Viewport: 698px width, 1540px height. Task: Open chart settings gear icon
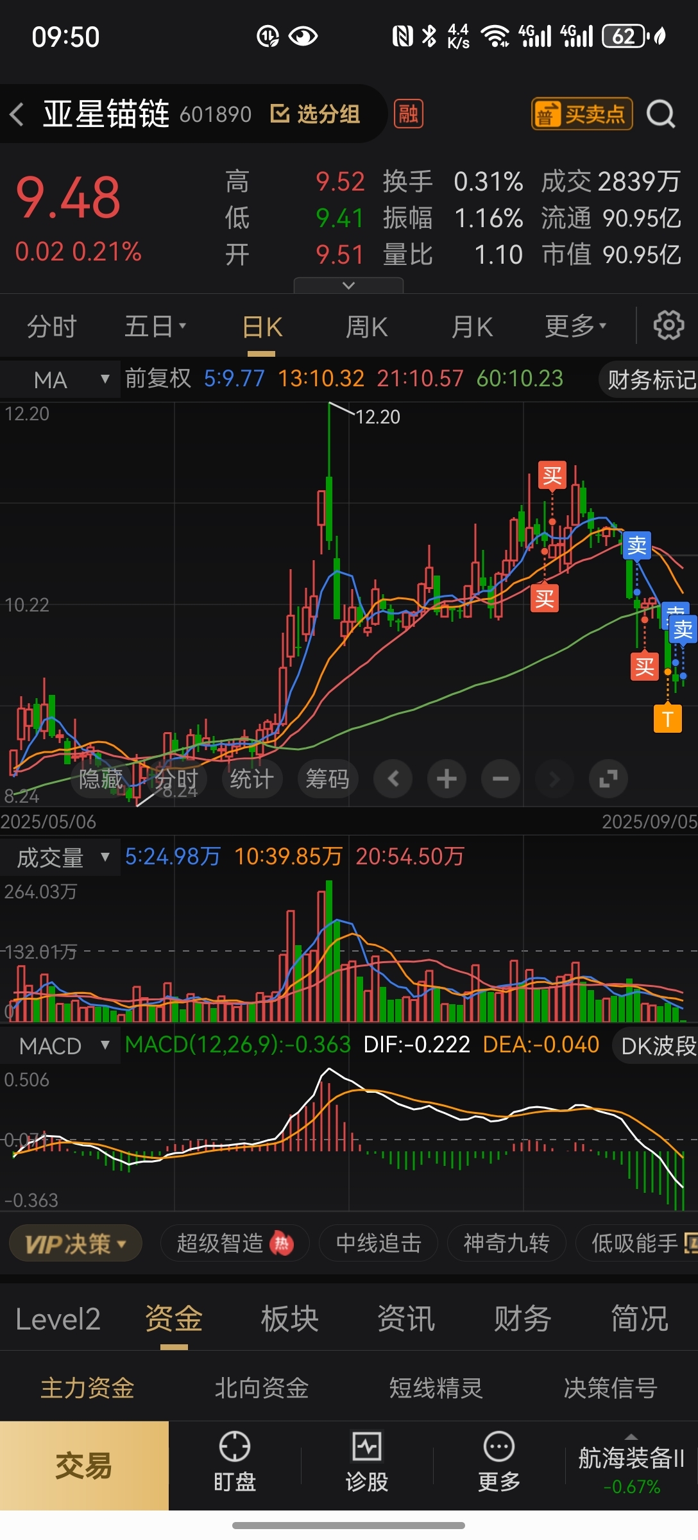(668, 325)
